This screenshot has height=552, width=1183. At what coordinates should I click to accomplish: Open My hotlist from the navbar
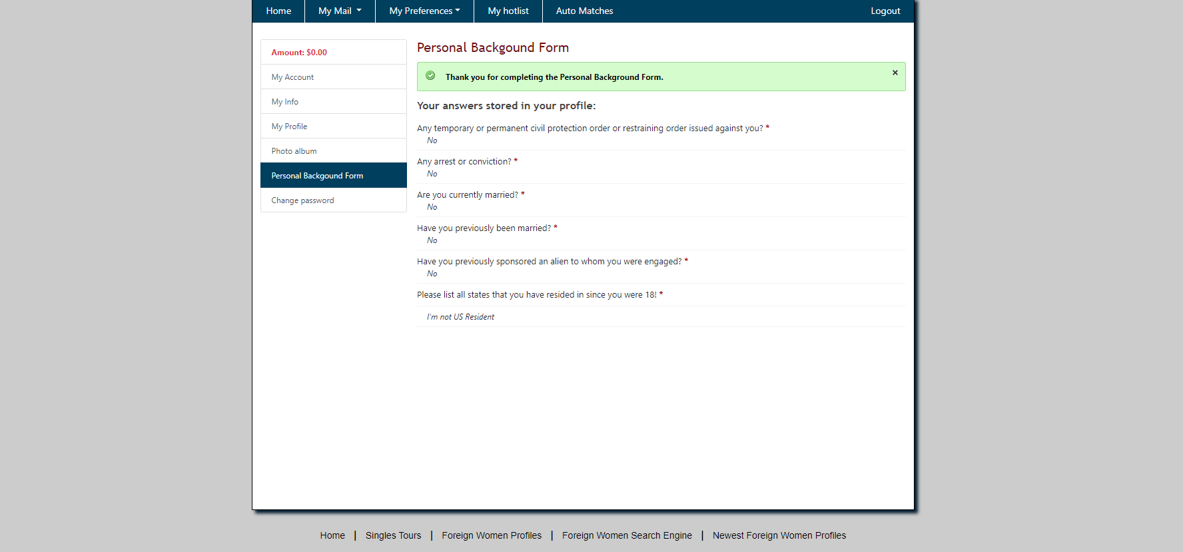tap(508, 11)
